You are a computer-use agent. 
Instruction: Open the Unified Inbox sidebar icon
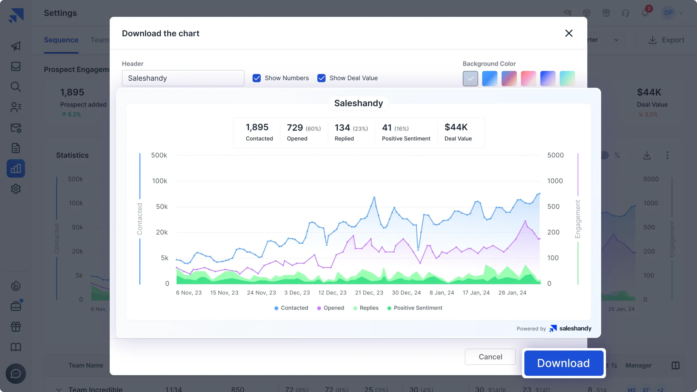pos(16,66)
